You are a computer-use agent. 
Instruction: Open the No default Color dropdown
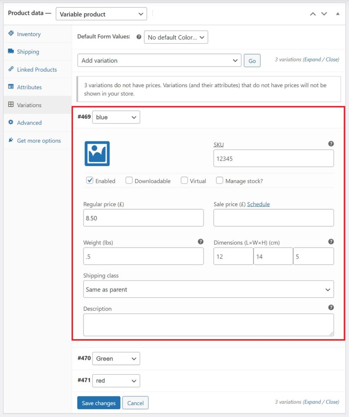tap(176, 37)
